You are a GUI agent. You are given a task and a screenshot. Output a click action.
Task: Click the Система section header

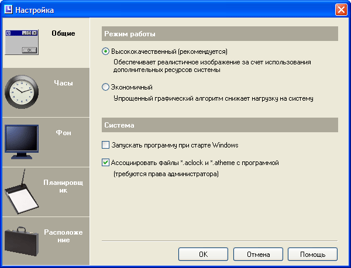click(x=220, y=125)
